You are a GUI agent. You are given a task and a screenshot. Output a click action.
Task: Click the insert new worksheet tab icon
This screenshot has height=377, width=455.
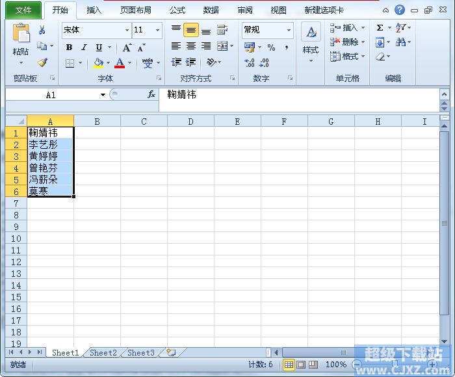[x=170, y=352]
